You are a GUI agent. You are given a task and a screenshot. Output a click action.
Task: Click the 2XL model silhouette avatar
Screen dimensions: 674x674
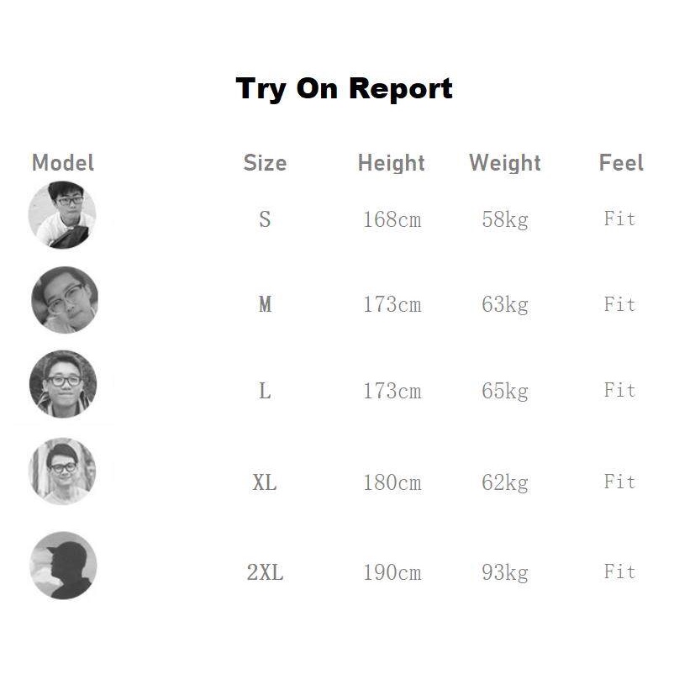63,566
